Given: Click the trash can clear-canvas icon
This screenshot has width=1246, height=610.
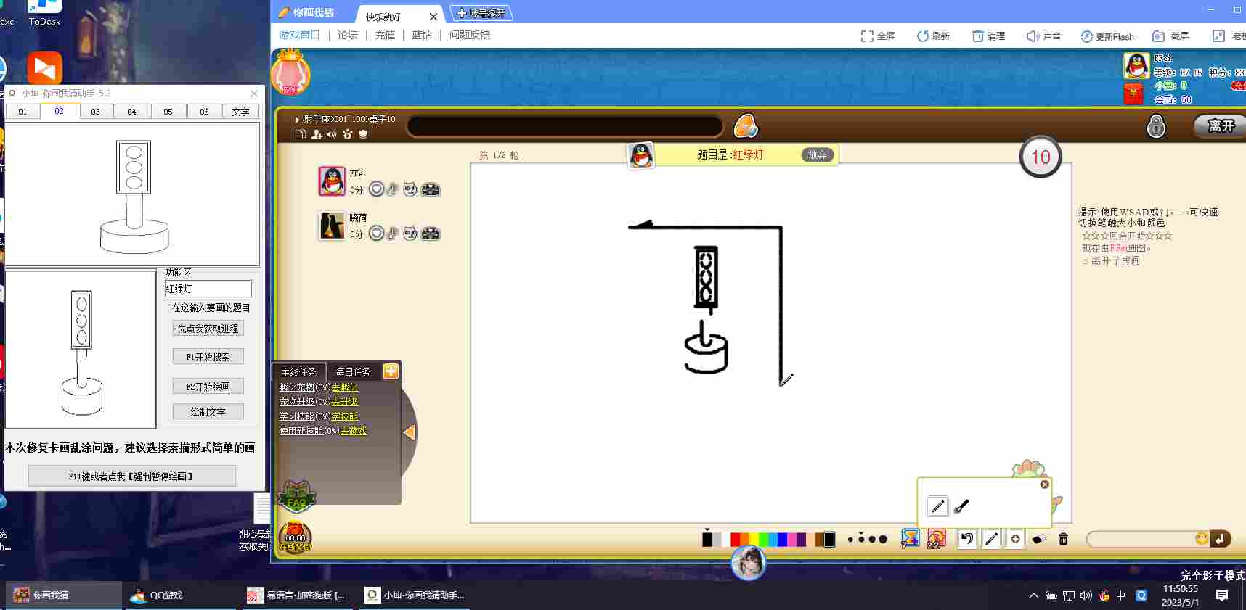Looking at the screenshot, I should pos(1063,539).
